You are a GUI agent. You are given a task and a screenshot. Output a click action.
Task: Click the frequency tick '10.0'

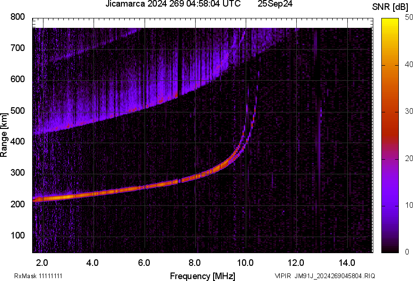pos(245,263)
